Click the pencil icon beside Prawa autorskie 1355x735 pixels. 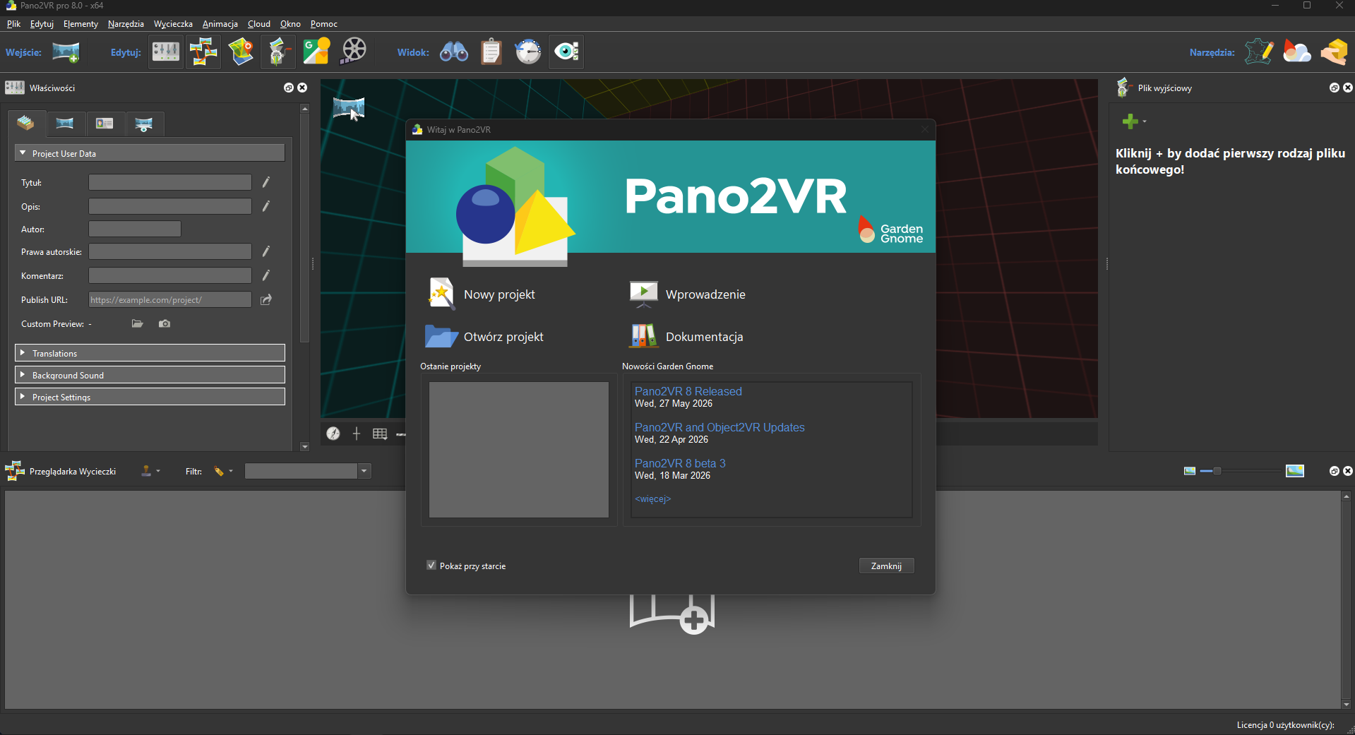266,251
